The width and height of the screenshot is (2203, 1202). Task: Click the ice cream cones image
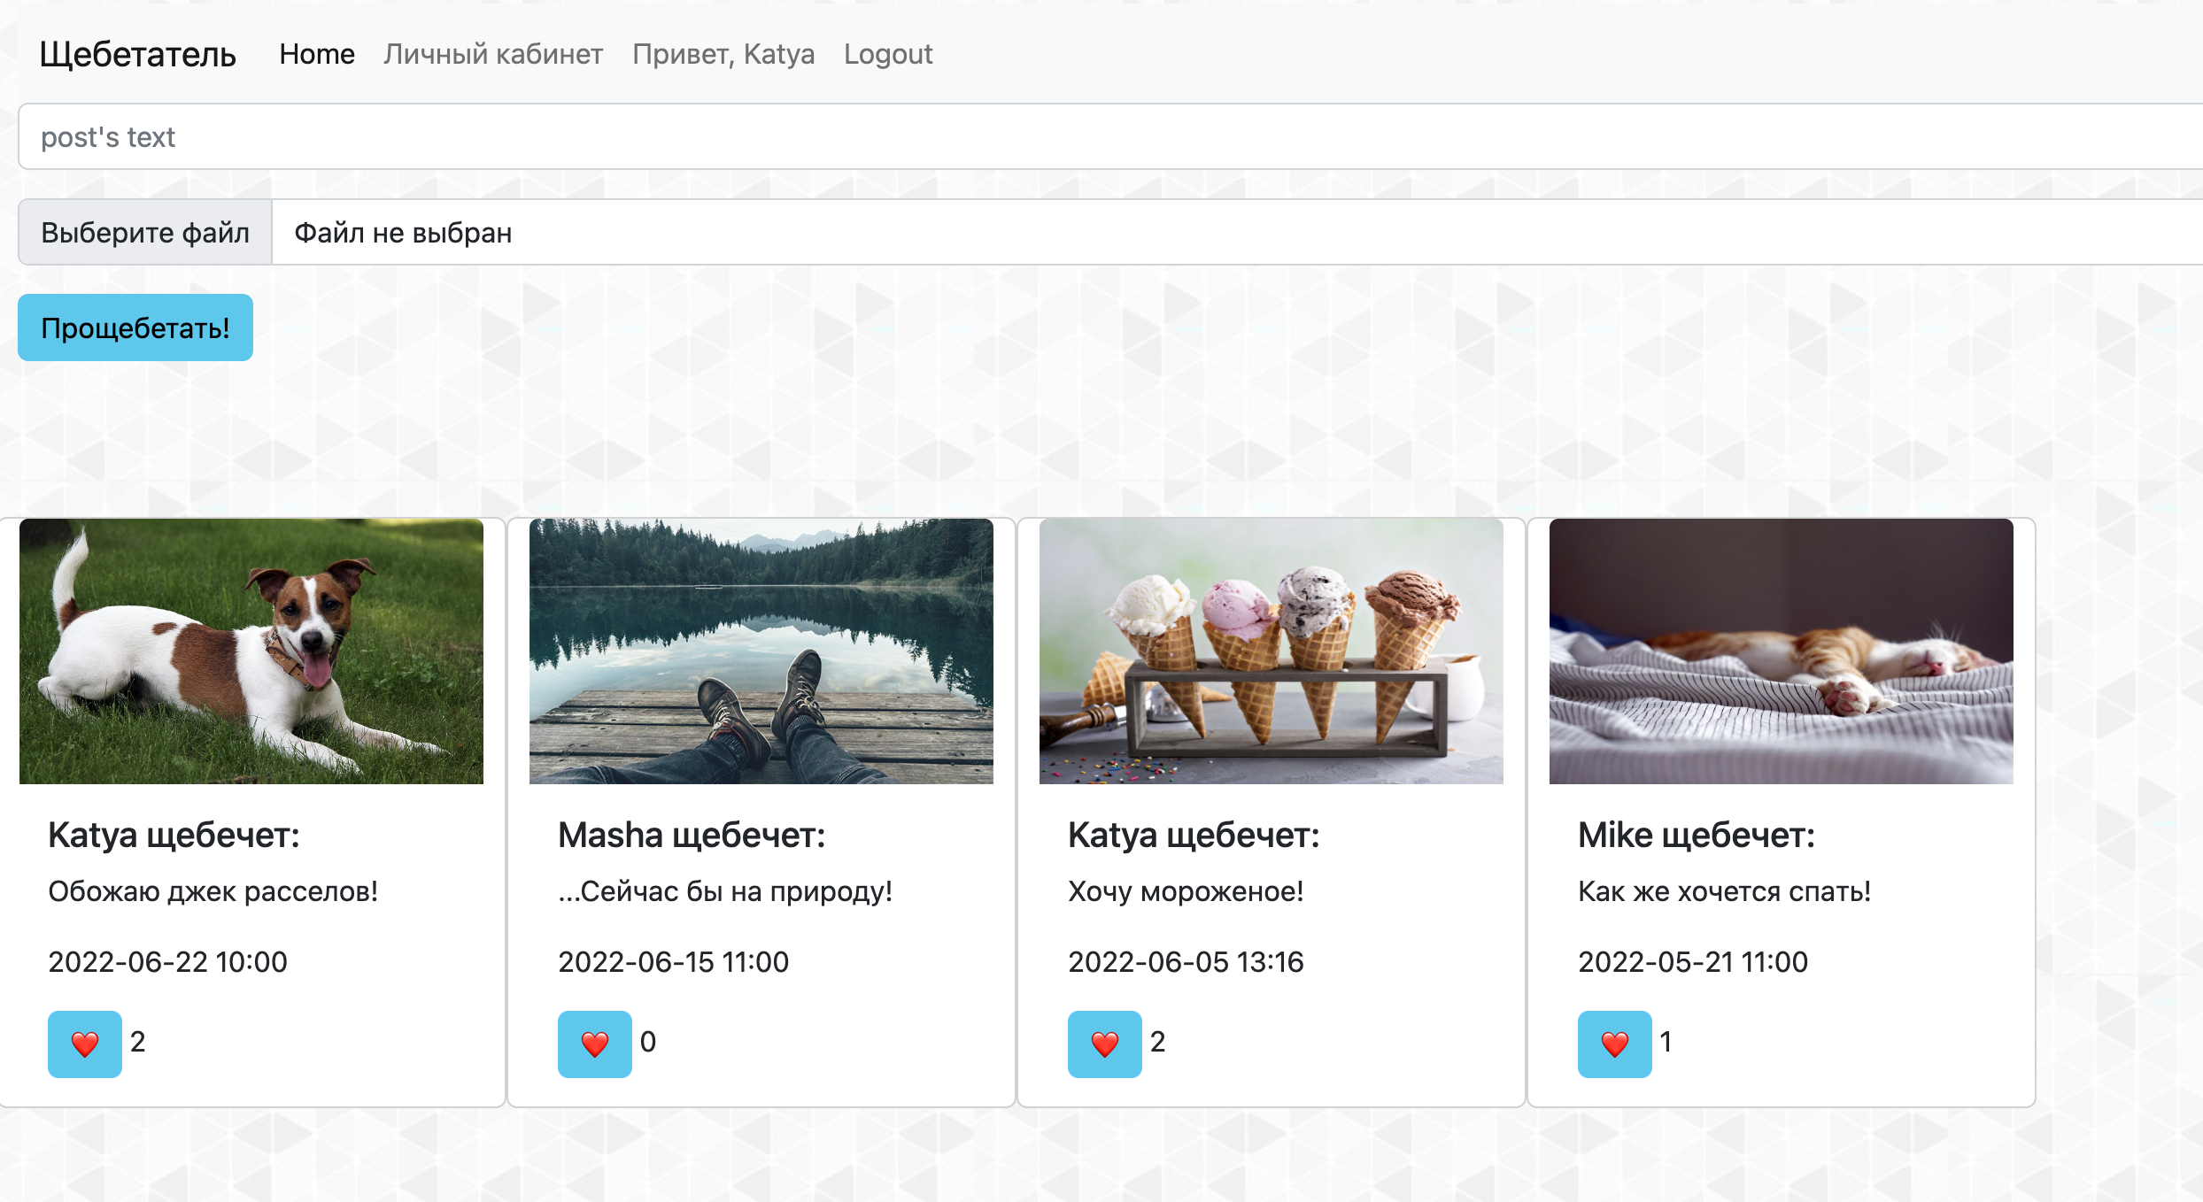[x=1272, y=651]
